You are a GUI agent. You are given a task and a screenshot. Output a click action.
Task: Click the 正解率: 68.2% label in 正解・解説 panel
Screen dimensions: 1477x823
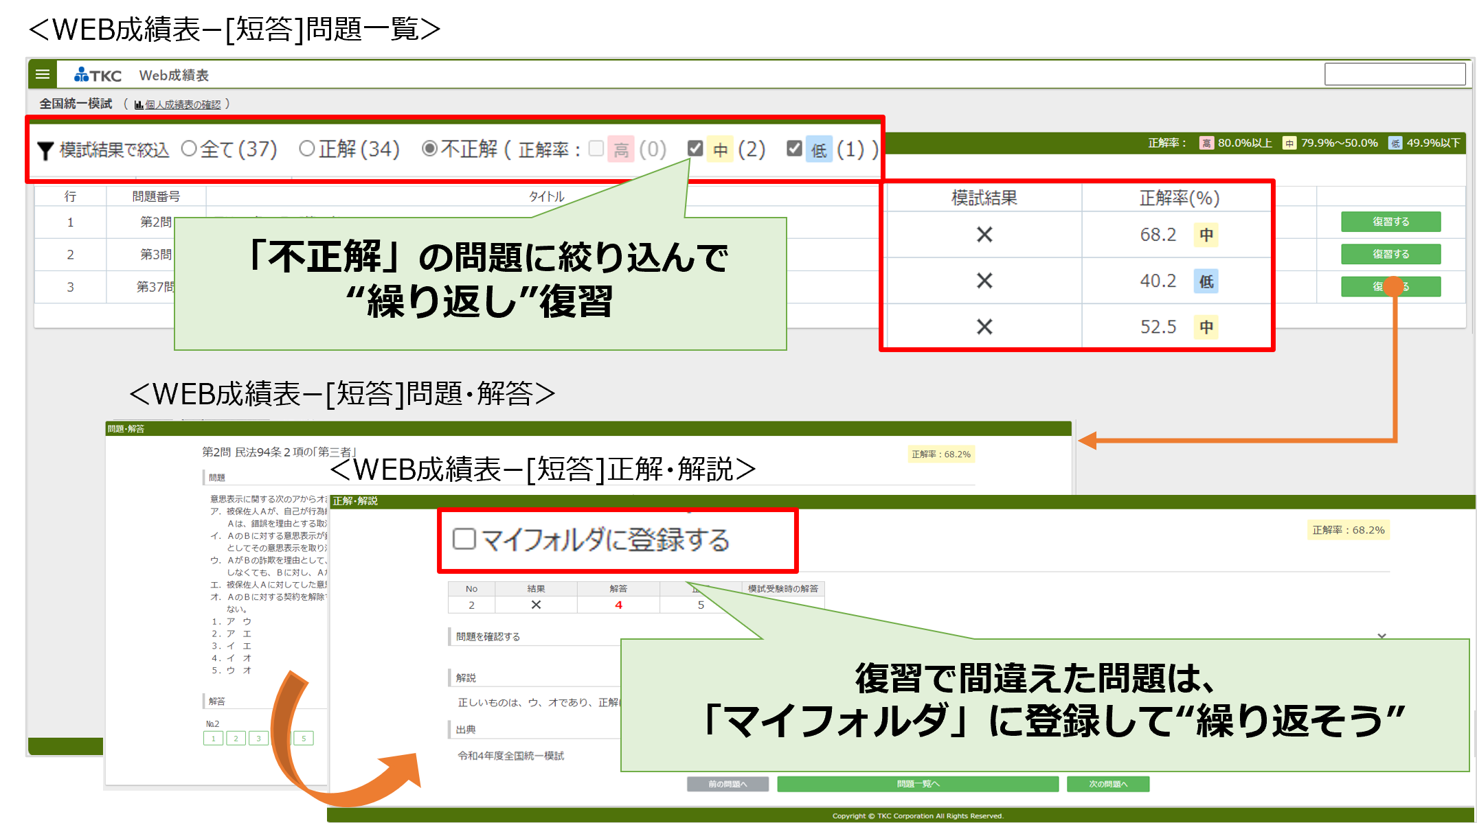point(1348,530)
